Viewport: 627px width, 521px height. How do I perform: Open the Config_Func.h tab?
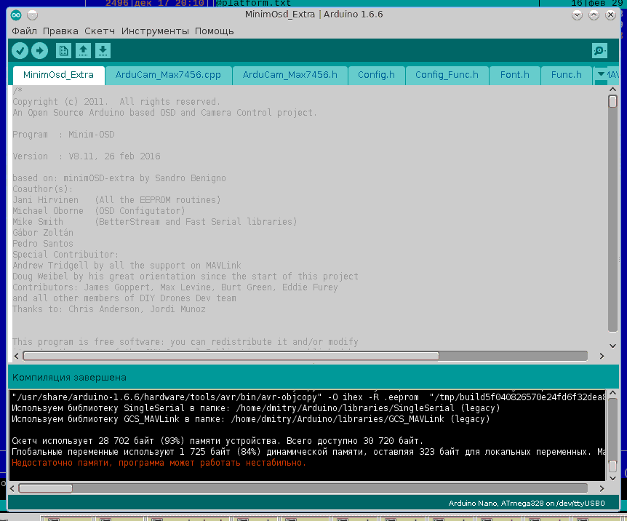(447, 75)
